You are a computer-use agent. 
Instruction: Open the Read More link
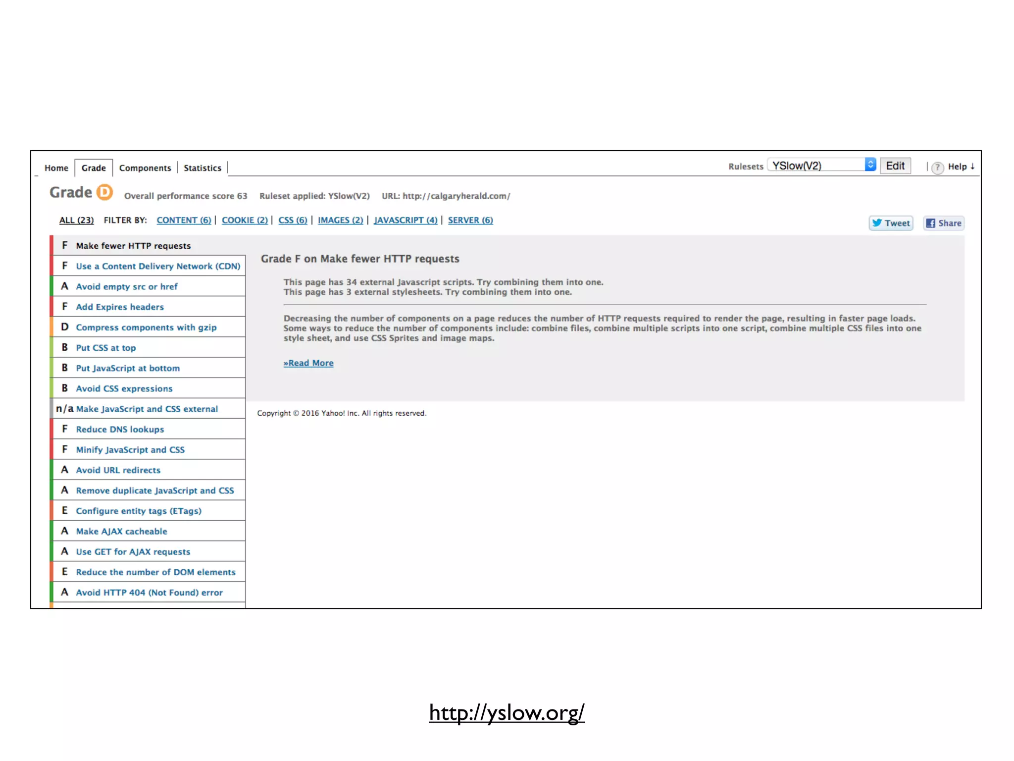click(308, 363)
